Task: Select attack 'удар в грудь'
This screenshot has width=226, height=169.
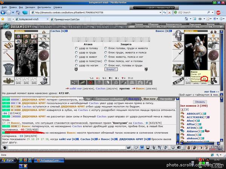Action: [x=76, y=53]
